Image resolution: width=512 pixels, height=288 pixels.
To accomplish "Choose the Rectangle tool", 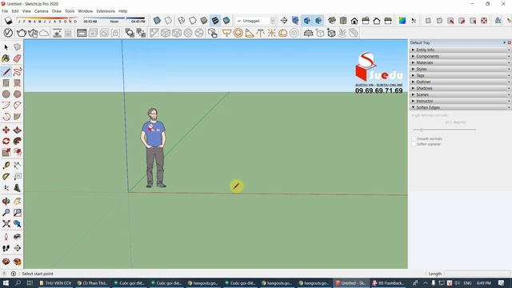I will coord(6,83).
